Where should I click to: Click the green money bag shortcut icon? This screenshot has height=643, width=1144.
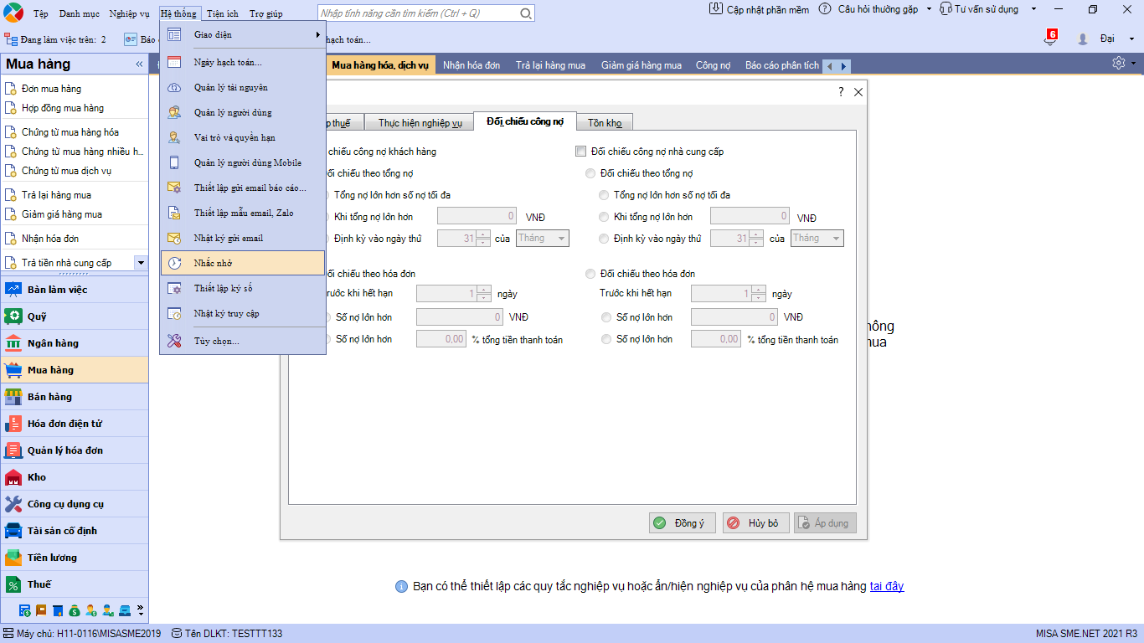(75, 610)
